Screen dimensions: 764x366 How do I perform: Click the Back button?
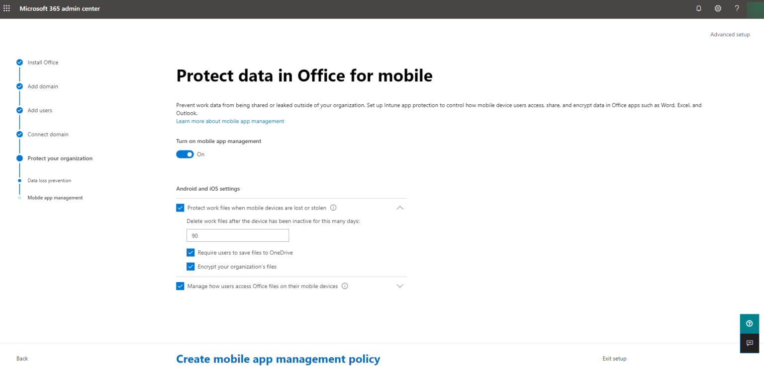point(22,359)
